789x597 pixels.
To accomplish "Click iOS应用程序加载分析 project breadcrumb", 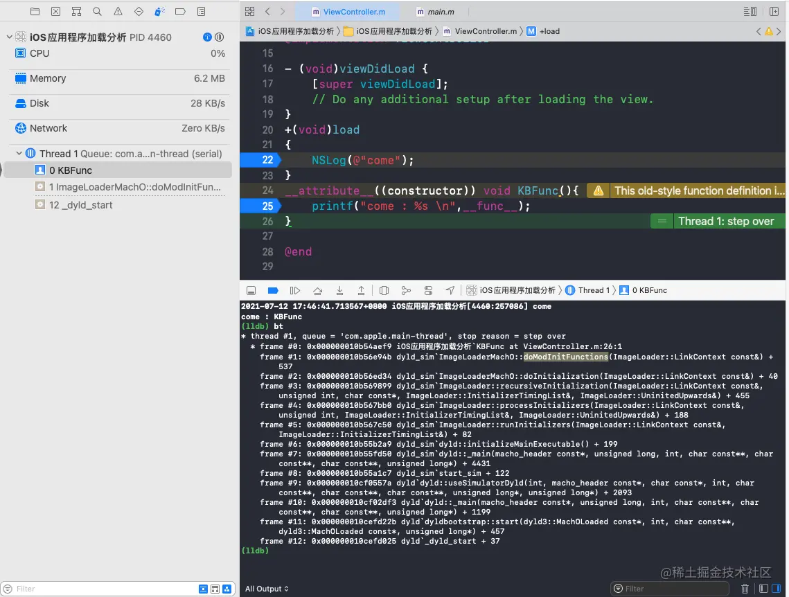I will [x=290, y=31].
